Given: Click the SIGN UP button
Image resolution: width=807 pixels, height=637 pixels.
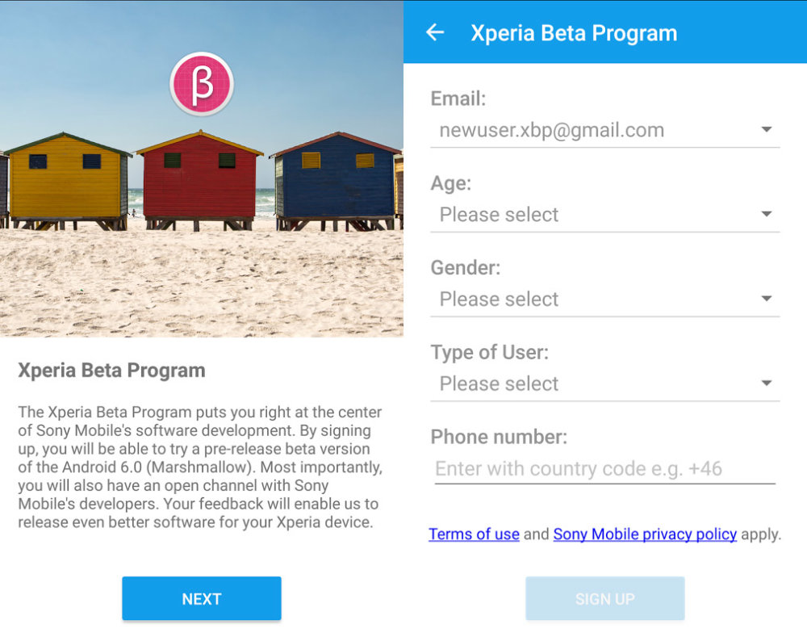Looking at the screenshot, I should click(605, 598).
